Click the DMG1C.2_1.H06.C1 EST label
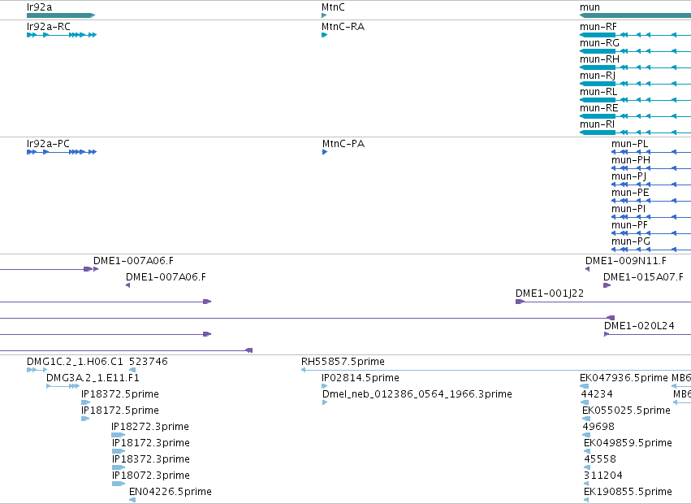The image size is (691, 504). pyautogui.click(x=75, y=362)
